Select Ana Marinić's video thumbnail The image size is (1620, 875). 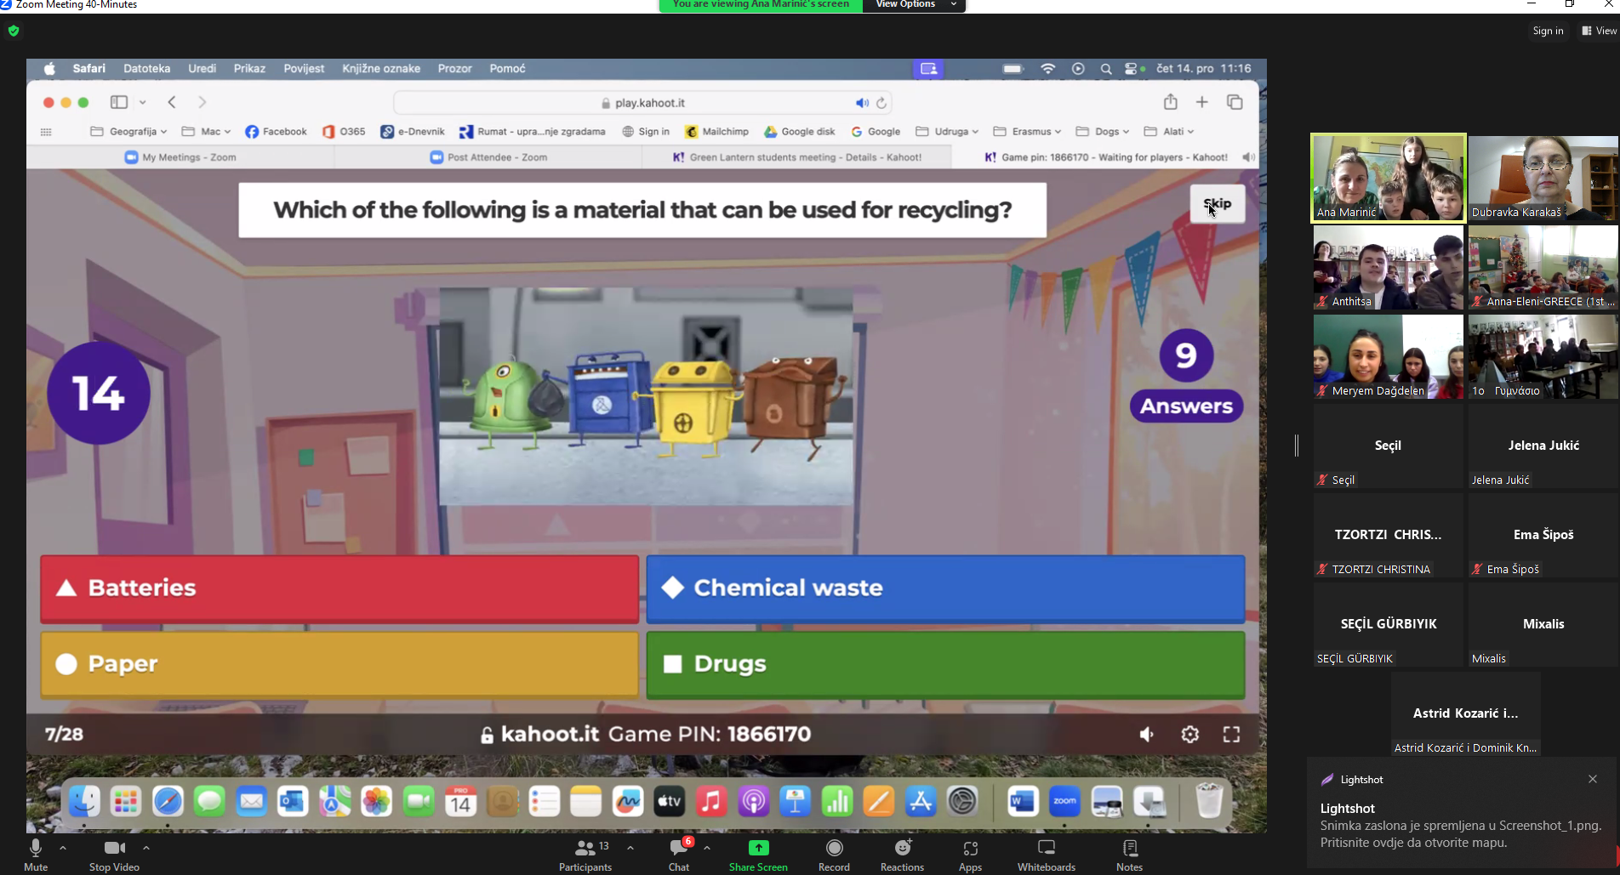pyautogui.click(x=1388, y=178)
